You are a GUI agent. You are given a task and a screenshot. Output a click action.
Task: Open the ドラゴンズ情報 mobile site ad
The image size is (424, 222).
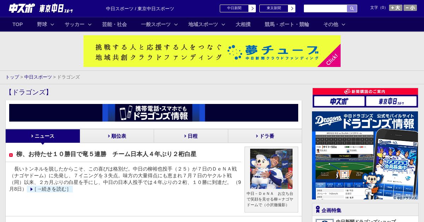click(x=365, y=155)
